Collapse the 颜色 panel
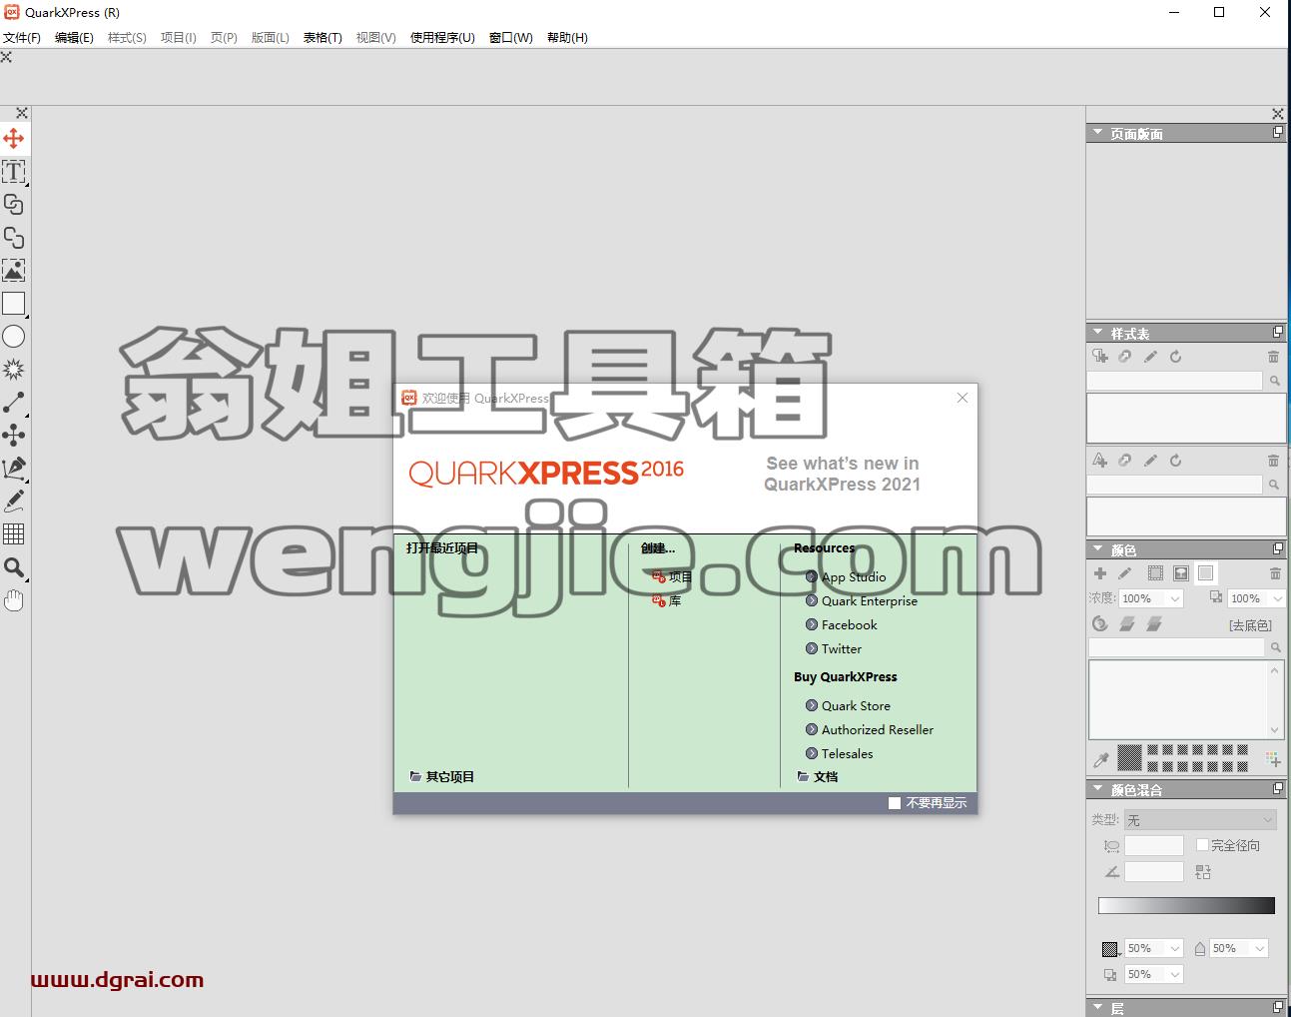This screenshot has width=1291, height=1017. (1097, 549)
